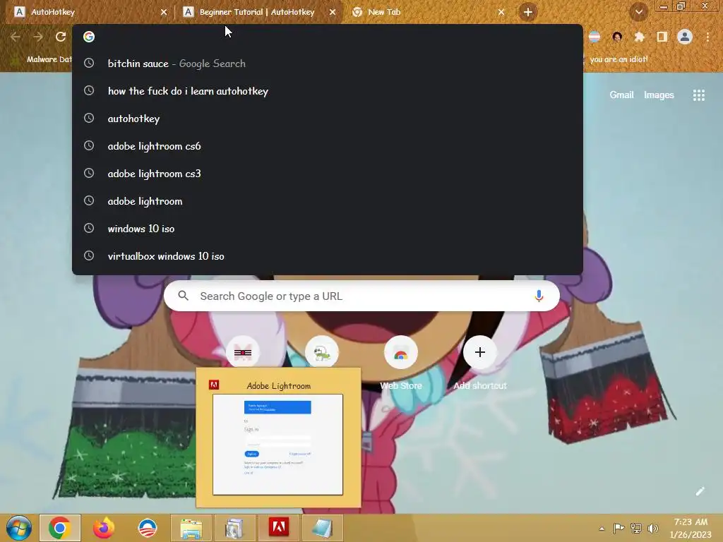Open the computer tower taskbar icon
Image resolution: width=723 pixels, height=542 pixels.
click(x=234, y=528)
